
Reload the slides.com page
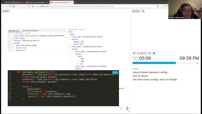pos(10,6)
